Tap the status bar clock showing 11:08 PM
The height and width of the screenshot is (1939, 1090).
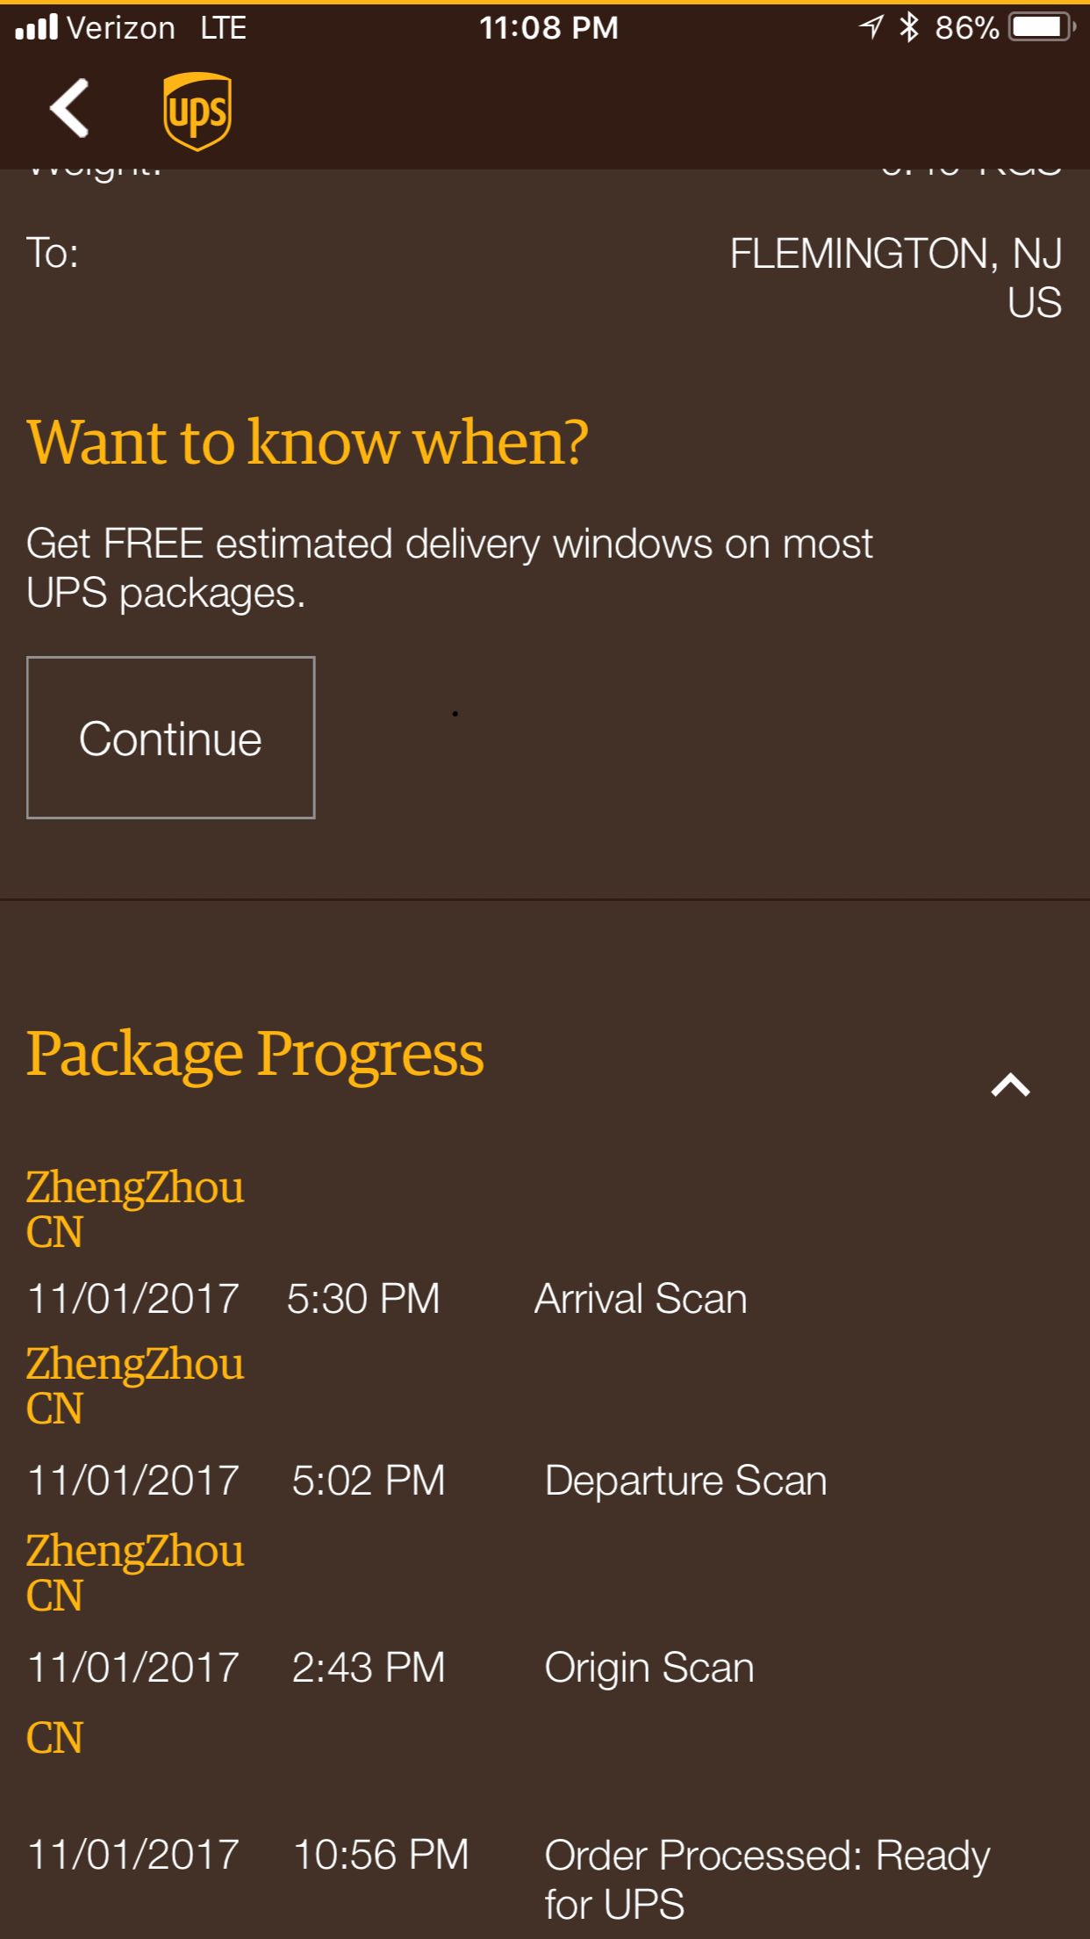point(549,28)
